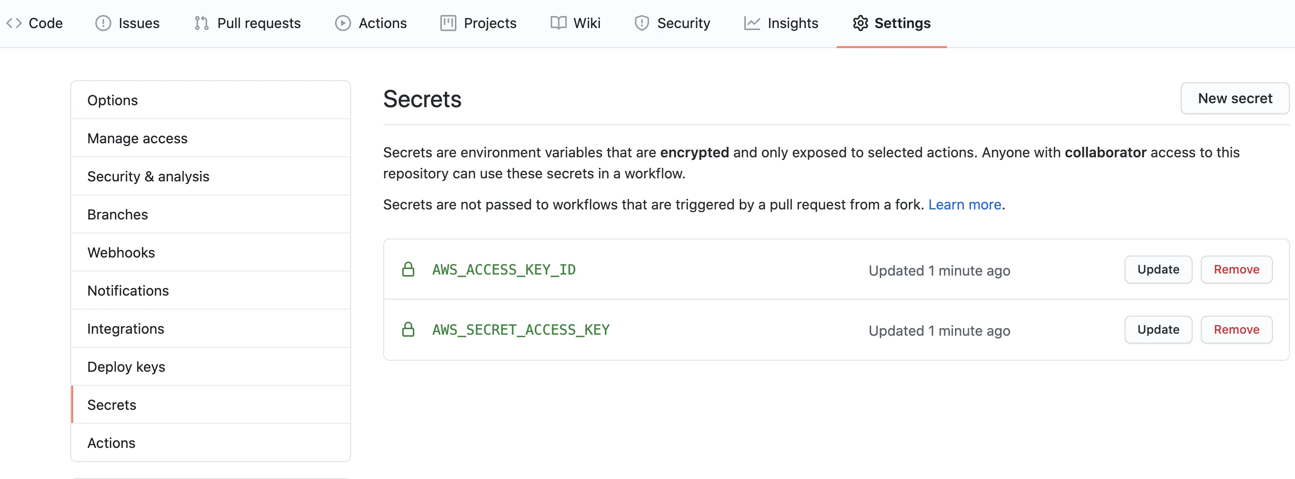Update the AWS_ACCESS_KEY_ID secret
Screen dimensions: 1295x479
point(1158,270)
